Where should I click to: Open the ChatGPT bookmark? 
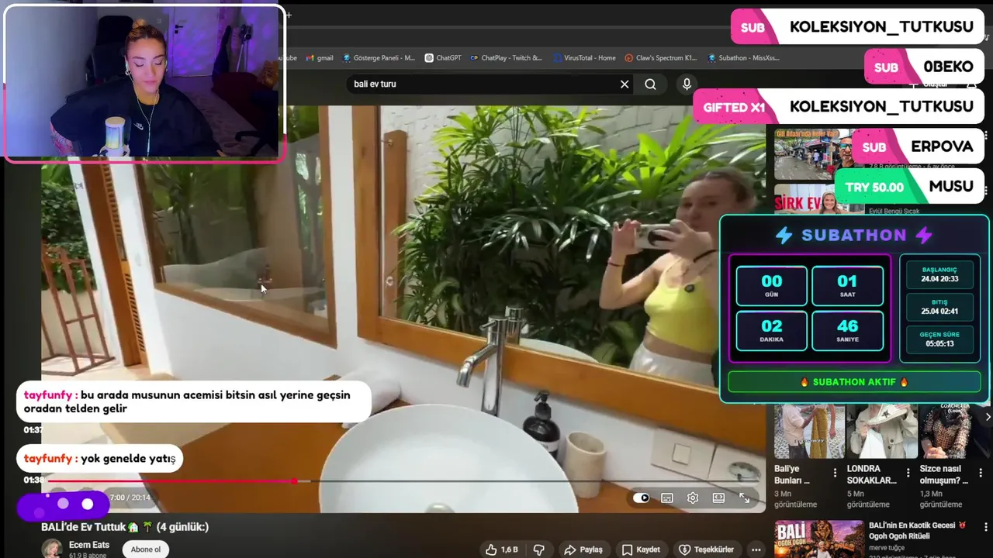443,57
